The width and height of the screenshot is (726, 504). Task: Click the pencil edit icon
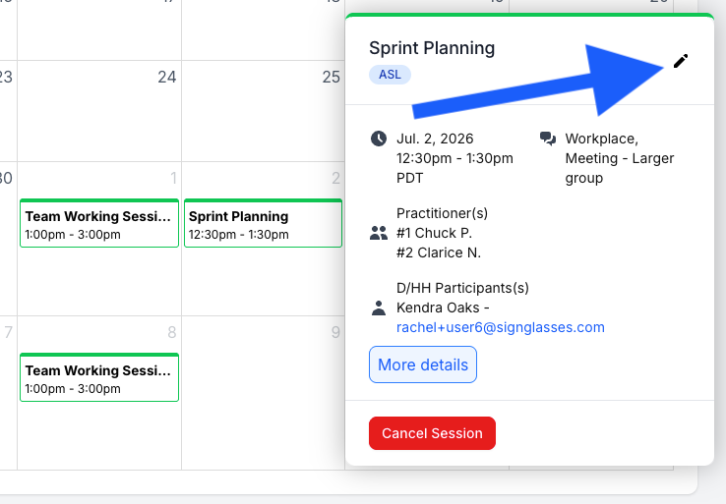tap(681, 61)
